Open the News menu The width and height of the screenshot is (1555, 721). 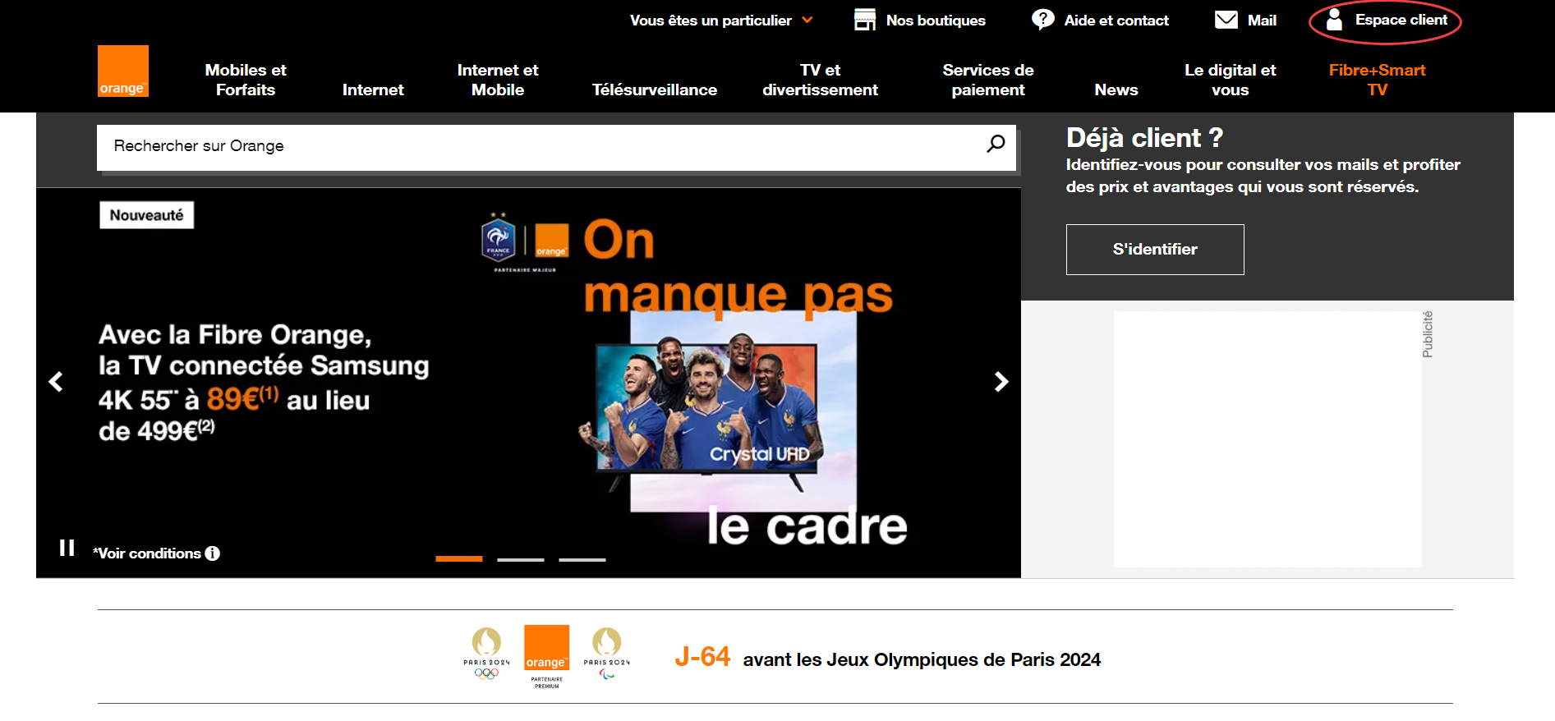[1116, 90]
